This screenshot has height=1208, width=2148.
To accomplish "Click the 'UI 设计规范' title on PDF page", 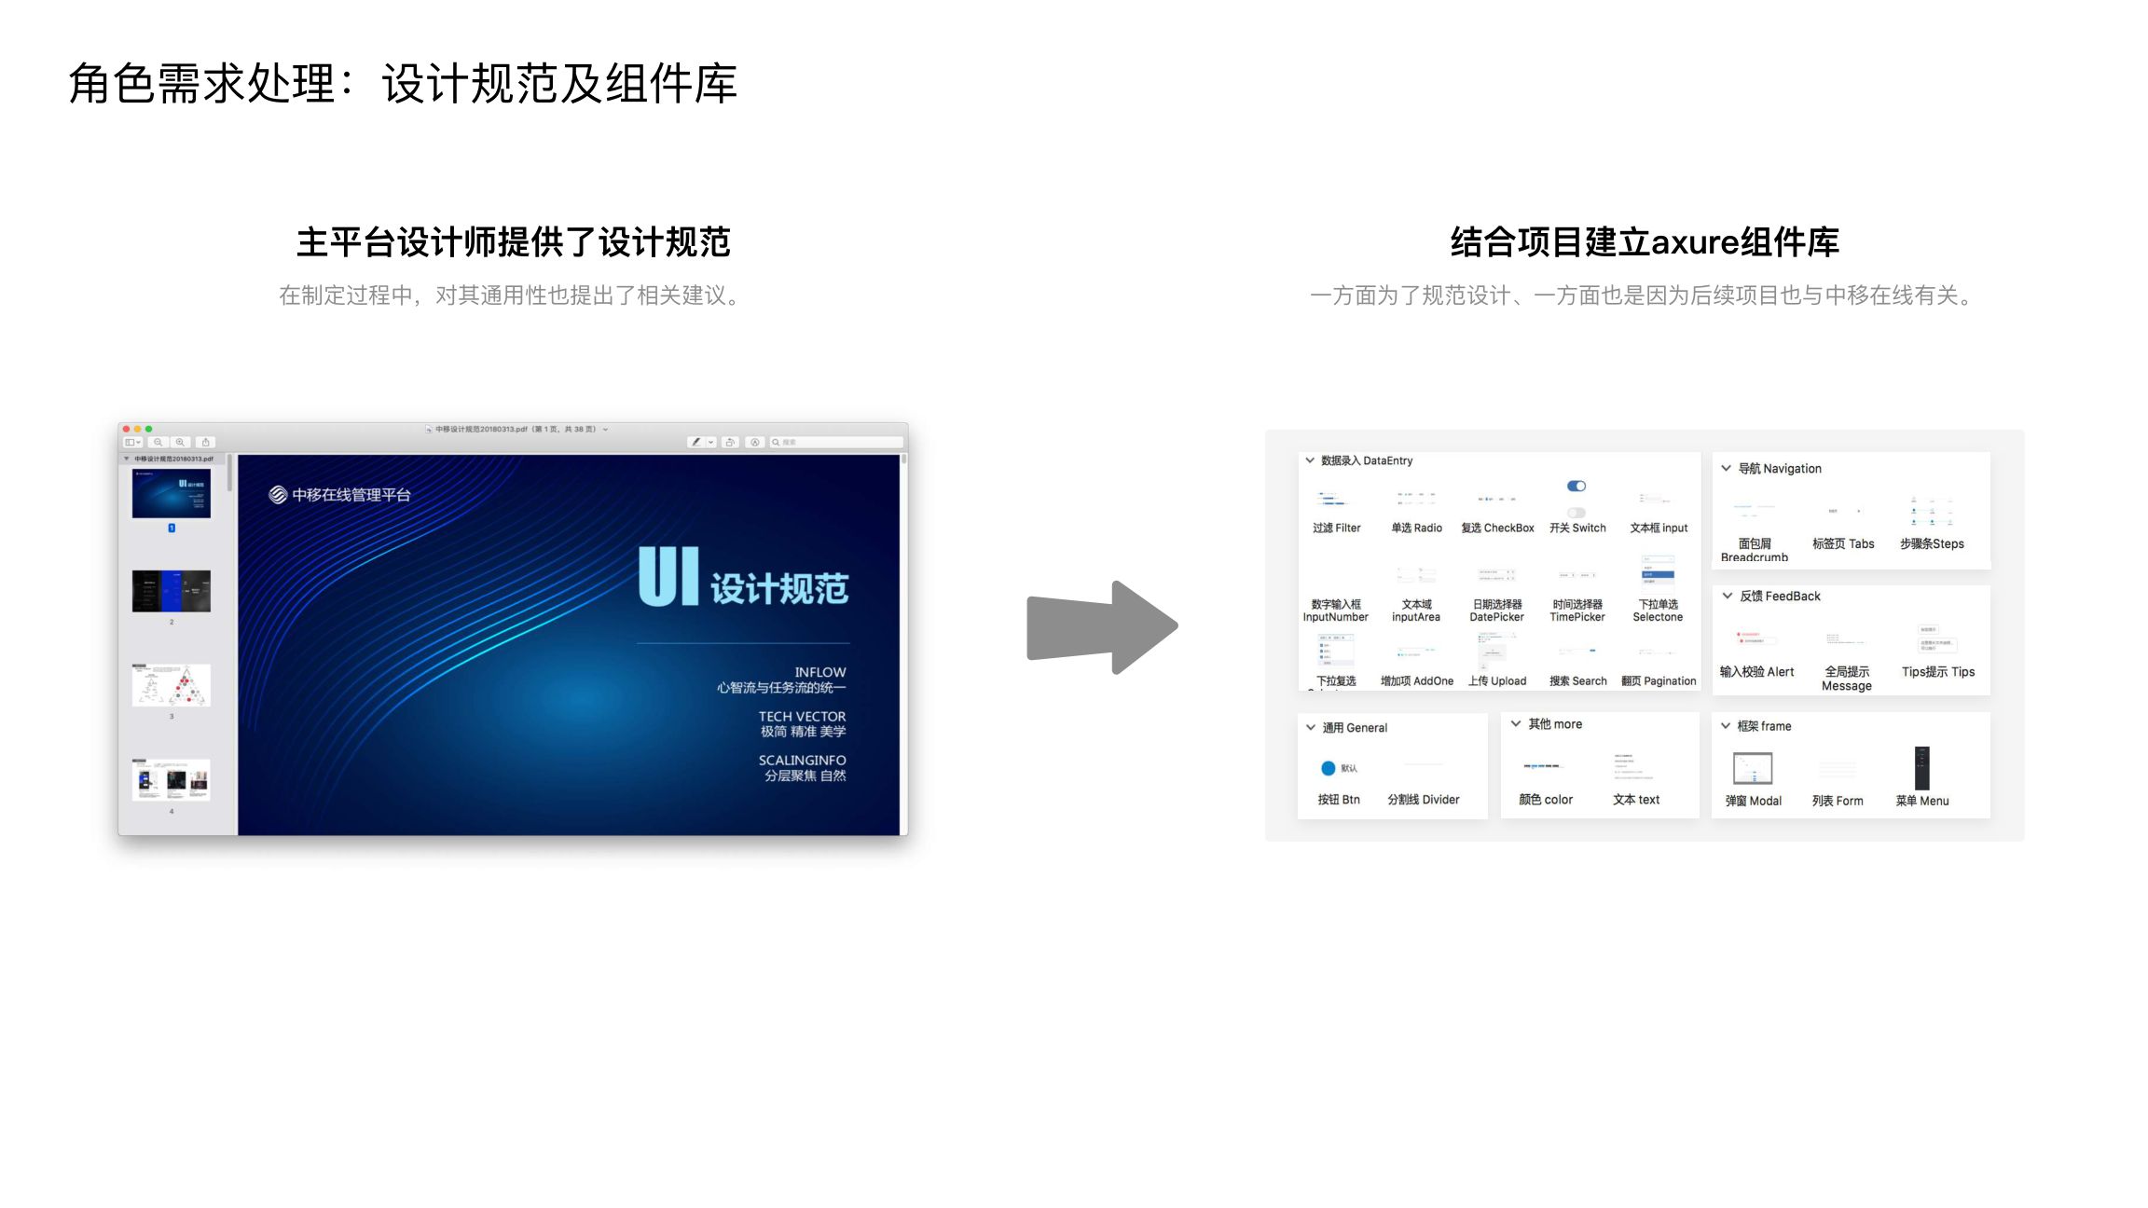I will click(743, 577).
